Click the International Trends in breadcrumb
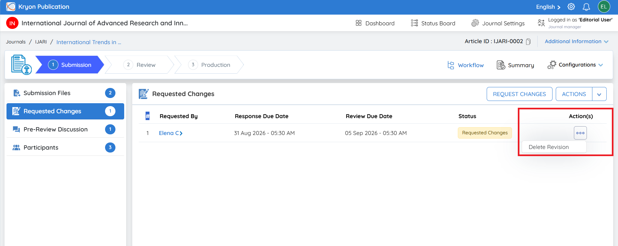The height and width of the screenshot is (246, 618). pos(89,42)
